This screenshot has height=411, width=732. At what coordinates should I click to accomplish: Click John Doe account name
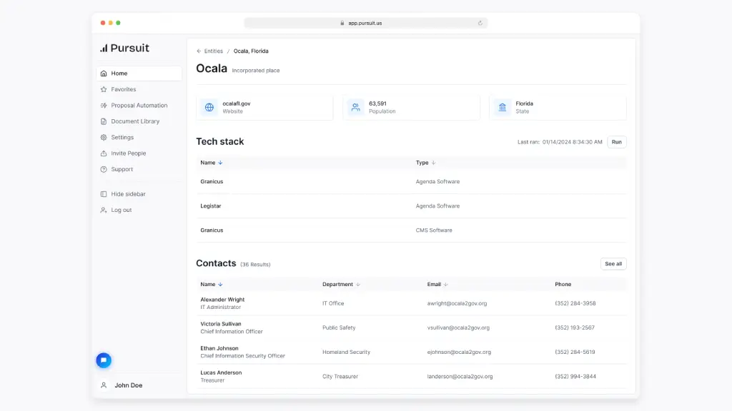pos(129,385)
